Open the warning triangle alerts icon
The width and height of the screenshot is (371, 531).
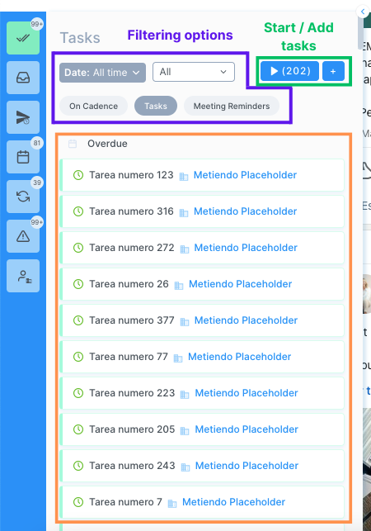23,236
